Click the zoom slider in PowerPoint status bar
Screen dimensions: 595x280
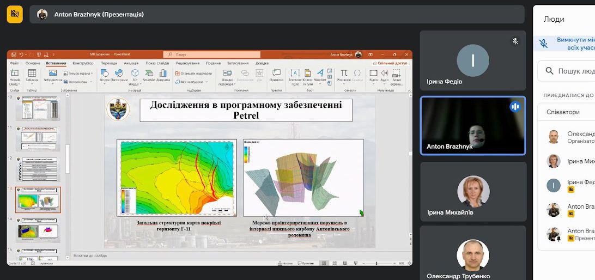377,263
